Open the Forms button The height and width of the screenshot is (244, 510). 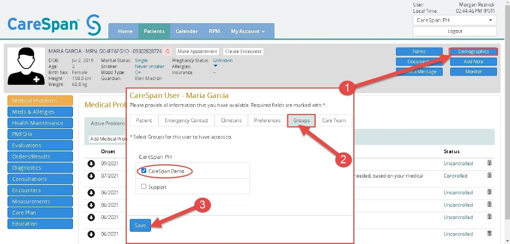(x=419, y=51)
